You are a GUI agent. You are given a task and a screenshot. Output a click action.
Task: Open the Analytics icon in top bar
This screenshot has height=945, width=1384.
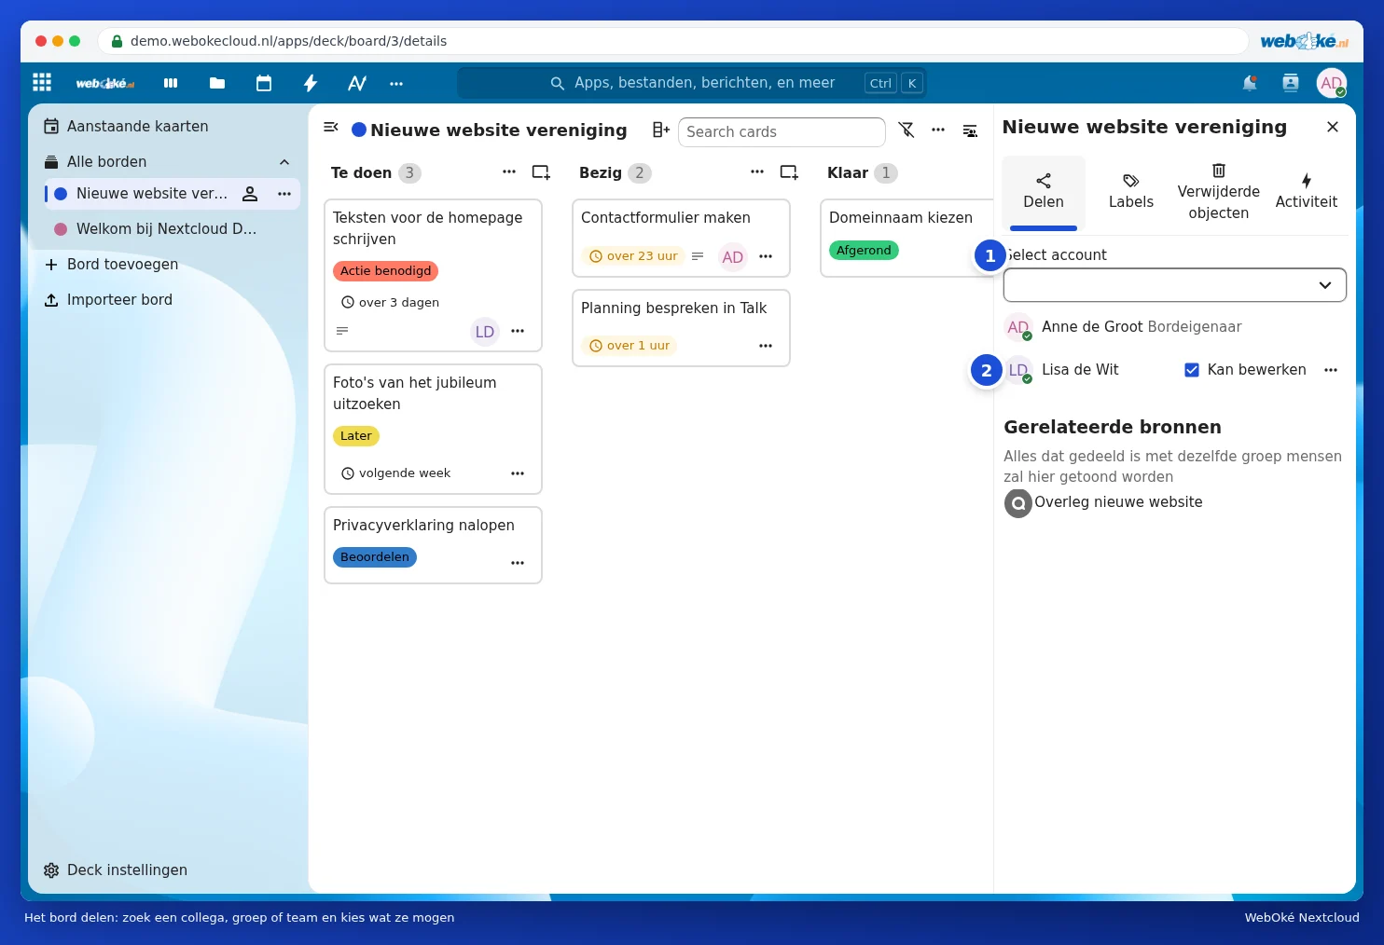coord(357,83)
